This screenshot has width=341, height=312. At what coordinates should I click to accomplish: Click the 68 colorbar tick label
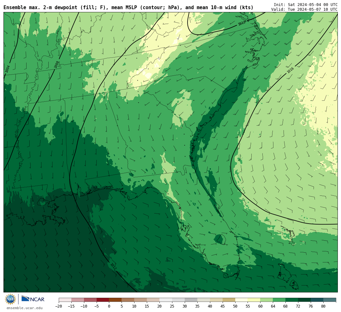point(285,306)
